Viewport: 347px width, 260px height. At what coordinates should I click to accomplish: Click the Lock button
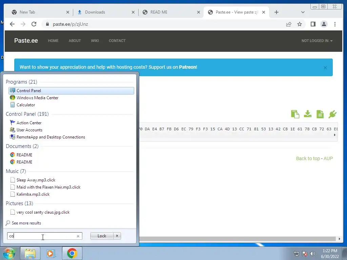[102, 236]
